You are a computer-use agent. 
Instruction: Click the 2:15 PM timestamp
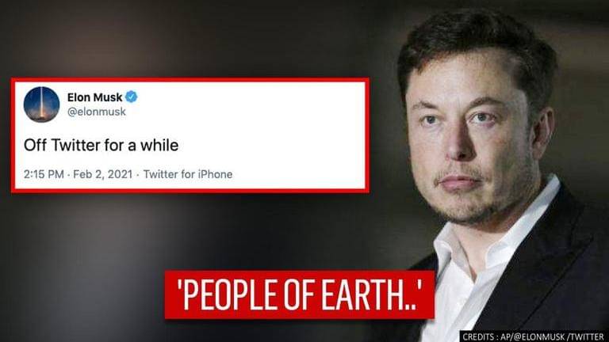pyautogui.click(x=44, y=174)
